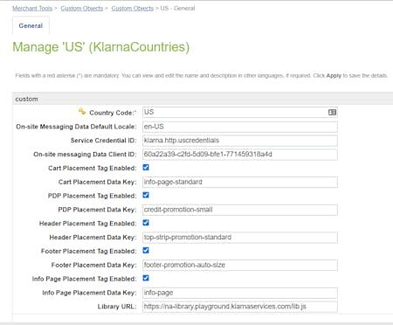Click the On-site messaging Data Client ID field
Screen dimensions: 393x325
tap(240, 155)
